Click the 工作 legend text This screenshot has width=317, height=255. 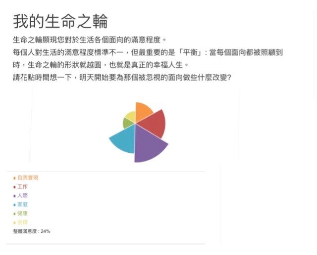click(22, 187)
